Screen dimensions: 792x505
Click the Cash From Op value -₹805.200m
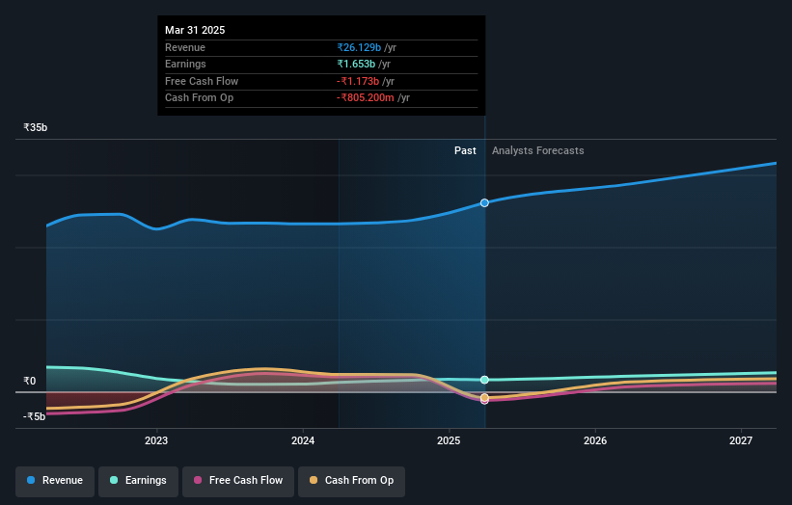coord(366,98)
